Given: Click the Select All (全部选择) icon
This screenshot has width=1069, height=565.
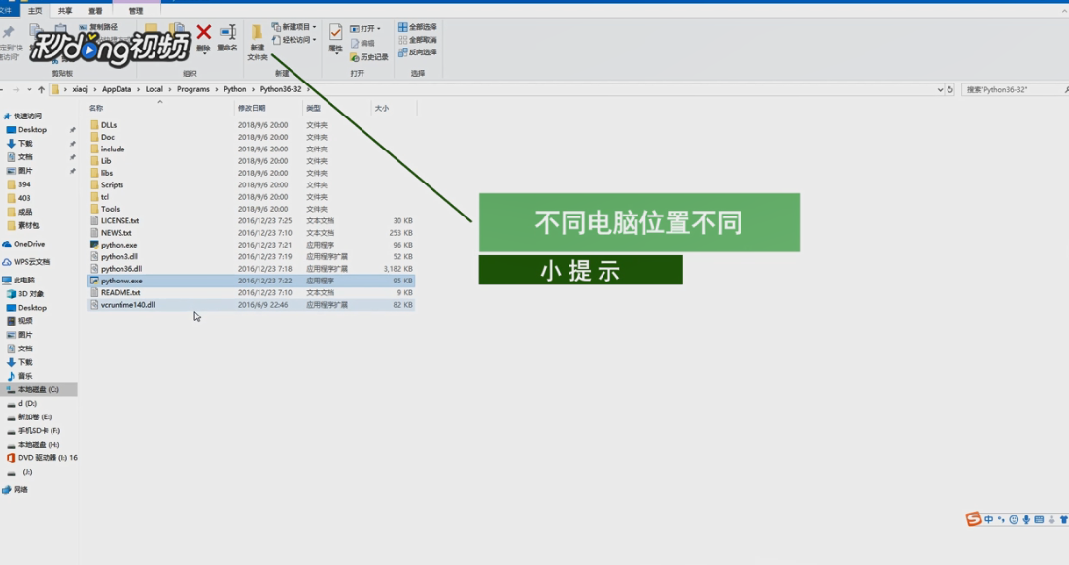Looking at the screenshot, I should 416,27.
